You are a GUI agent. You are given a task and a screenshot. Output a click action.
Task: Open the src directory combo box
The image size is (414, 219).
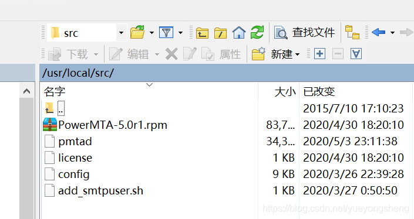tap(87, 33)
